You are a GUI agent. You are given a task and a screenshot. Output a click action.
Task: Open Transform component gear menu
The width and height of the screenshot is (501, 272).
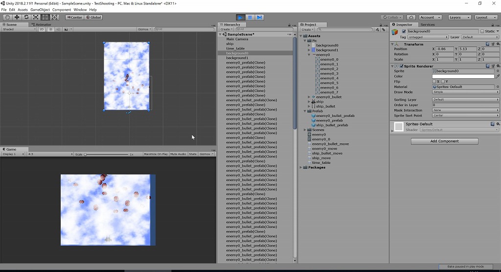[498, 44]
